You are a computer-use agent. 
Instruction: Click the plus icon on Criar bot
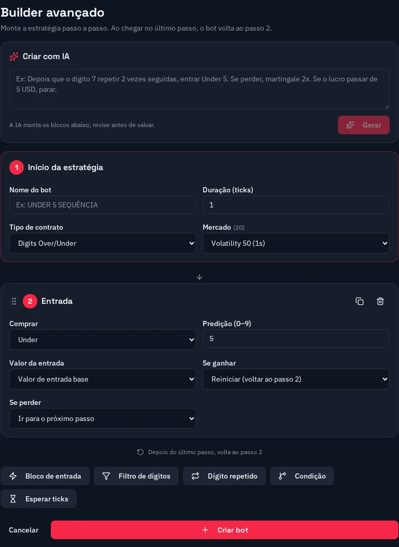205,530
